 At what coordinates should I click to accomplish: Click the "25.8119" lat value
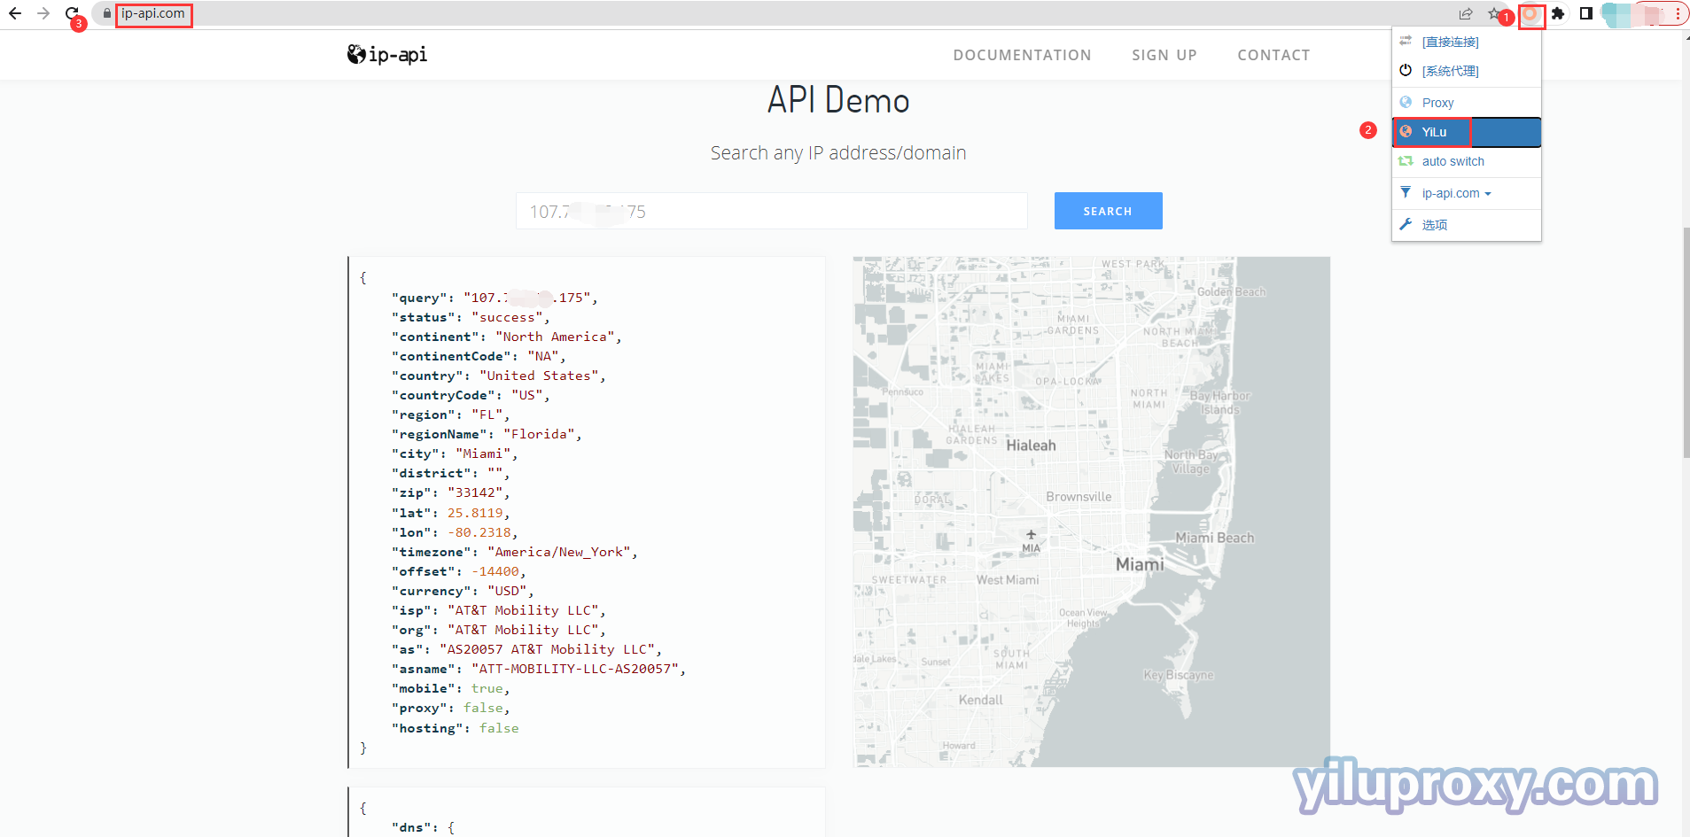click(475, 513)
